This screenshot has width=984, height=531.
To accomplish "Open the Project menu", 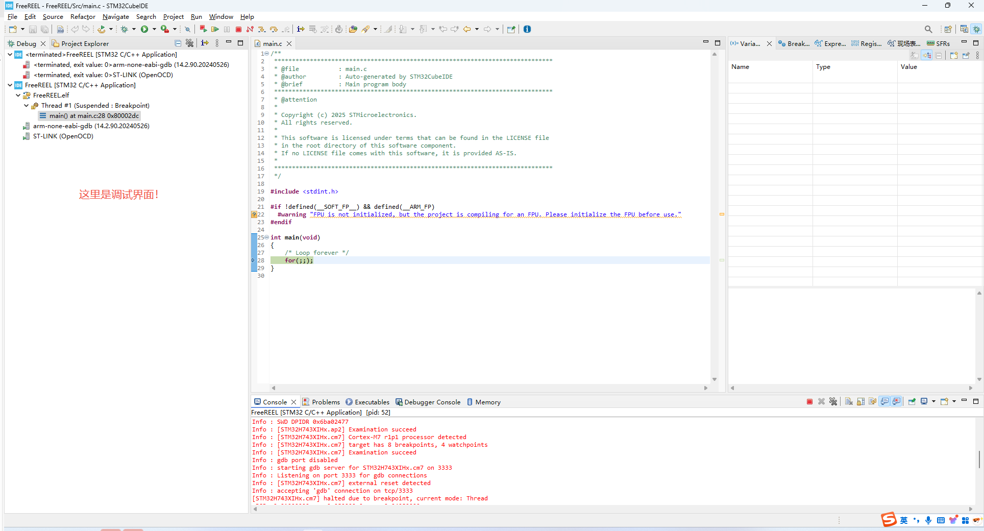I will [x=173, y=17].
